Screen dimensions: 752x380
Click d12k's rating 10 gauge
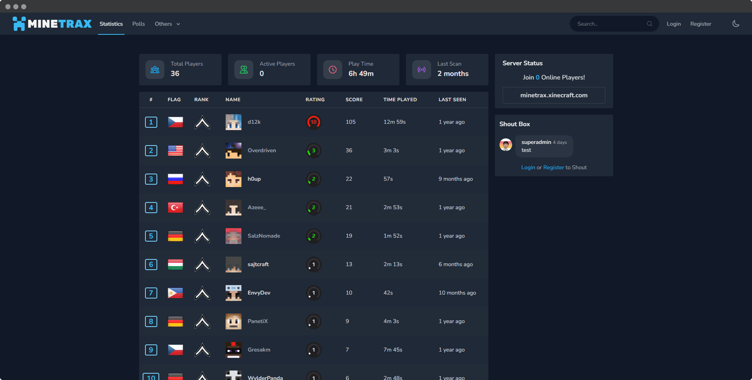tap(314, 122)
